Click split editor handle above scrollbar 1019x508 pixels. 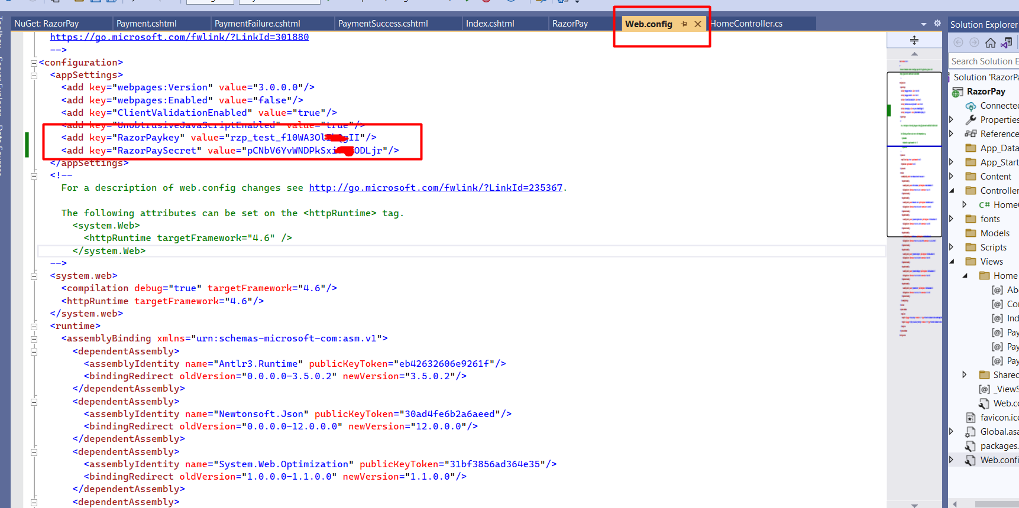click(x=914, y=40)
